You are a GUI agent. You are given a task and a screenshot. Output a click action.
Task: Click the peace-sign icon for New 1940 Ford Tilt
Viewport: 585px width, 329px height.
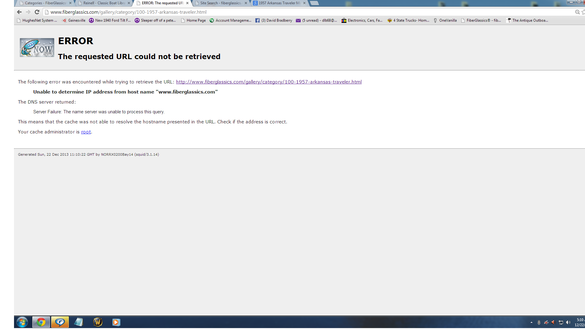91,20
